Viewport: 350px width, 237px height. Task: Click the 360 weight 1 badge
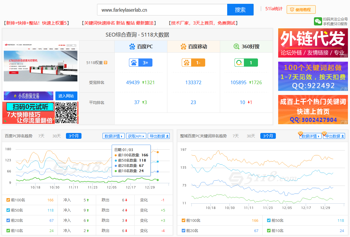[x=246, y=63]
